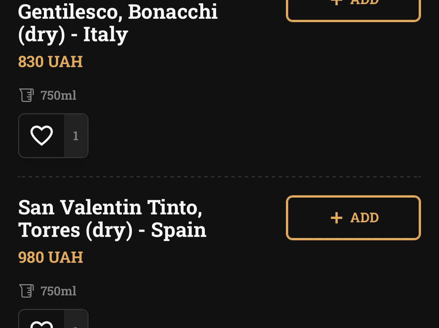Click the 750ml volume label for San Valentin
Viewport: 439px width, 328px height.
[x=59, y=291]
